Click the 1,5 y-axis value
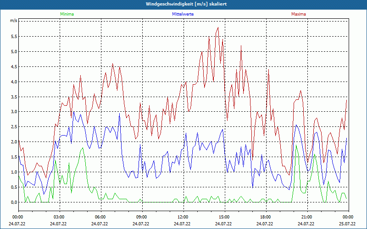 pos(14,157)
